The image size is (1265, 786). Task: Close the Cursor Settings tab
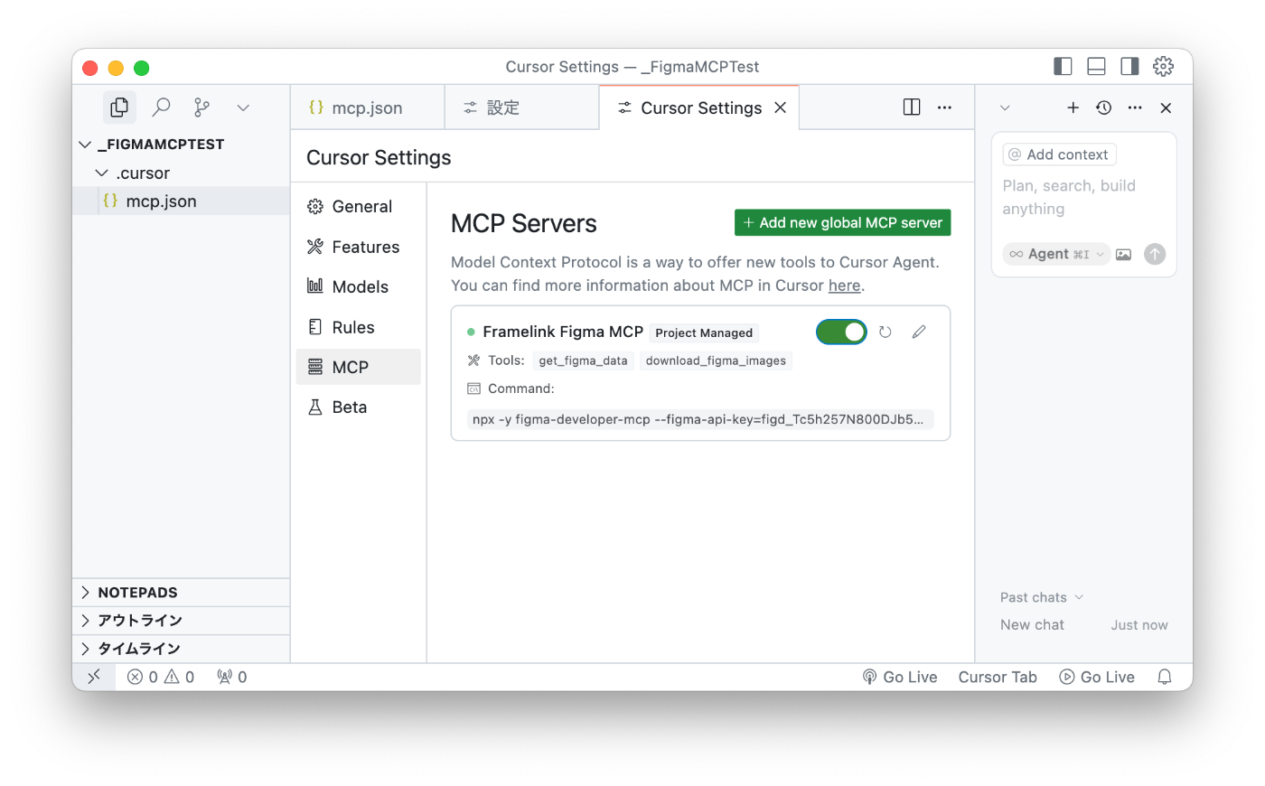click(x=781, y=108)
